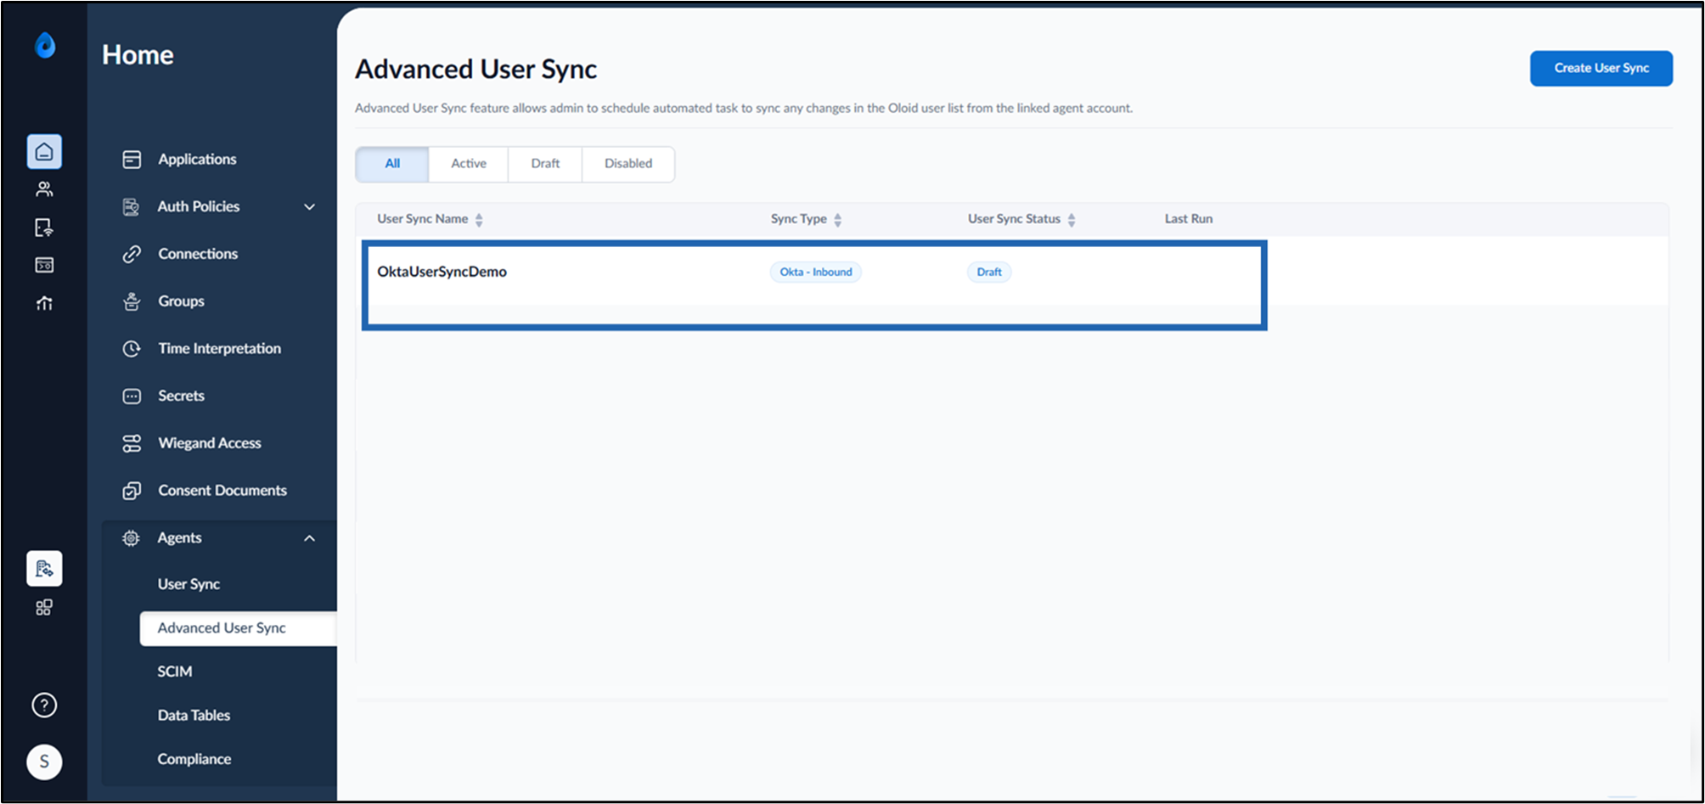The width and height of the screenshot is (1705, 804).
Task: Open the apps grid icon in the rail
Action: (44, 607)
